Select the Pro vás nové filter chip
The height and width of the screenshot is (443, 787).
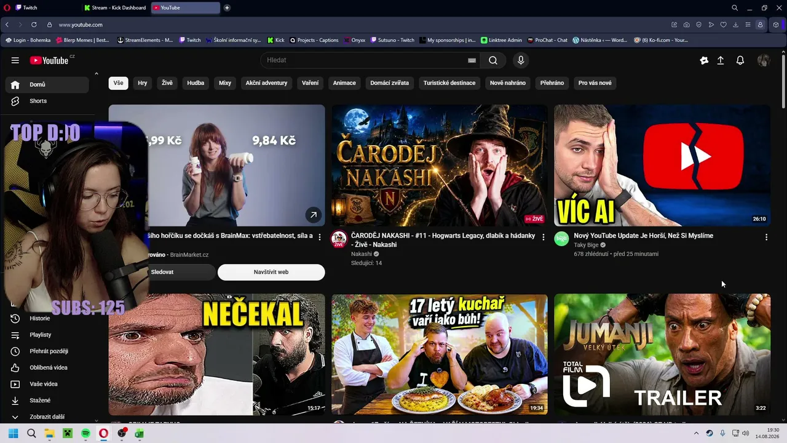(595, 83)
